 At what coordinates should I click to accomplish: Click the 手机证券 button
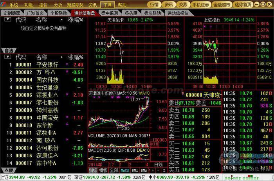coord(202,5)
